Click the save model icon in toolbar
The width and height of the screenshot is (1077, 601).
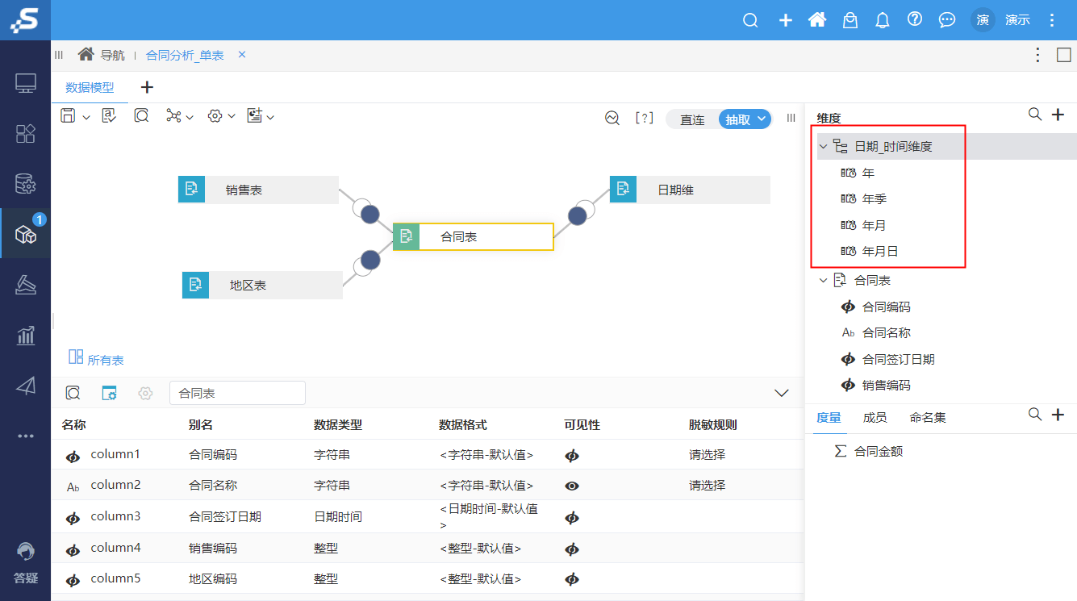tap(70, 115)
